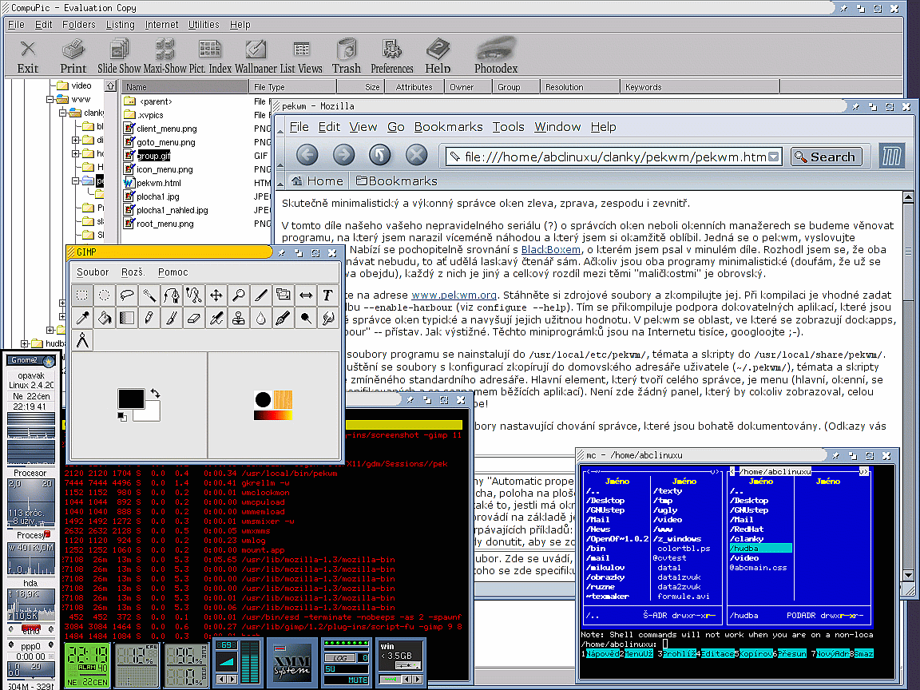Select pekwm.html in CompuPic file list
The width and height of the screenshot is (920, 690).
(x=153, y=183)
